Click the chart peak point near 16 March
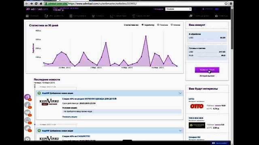259x145 pixels. pyautogui.click(x=146, y=36)
